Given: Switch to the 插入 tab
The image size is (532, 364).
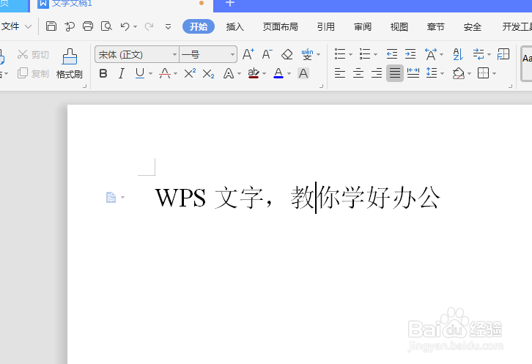Looking at the screenshot, I should pyautogui.click(x=234, y=26).
